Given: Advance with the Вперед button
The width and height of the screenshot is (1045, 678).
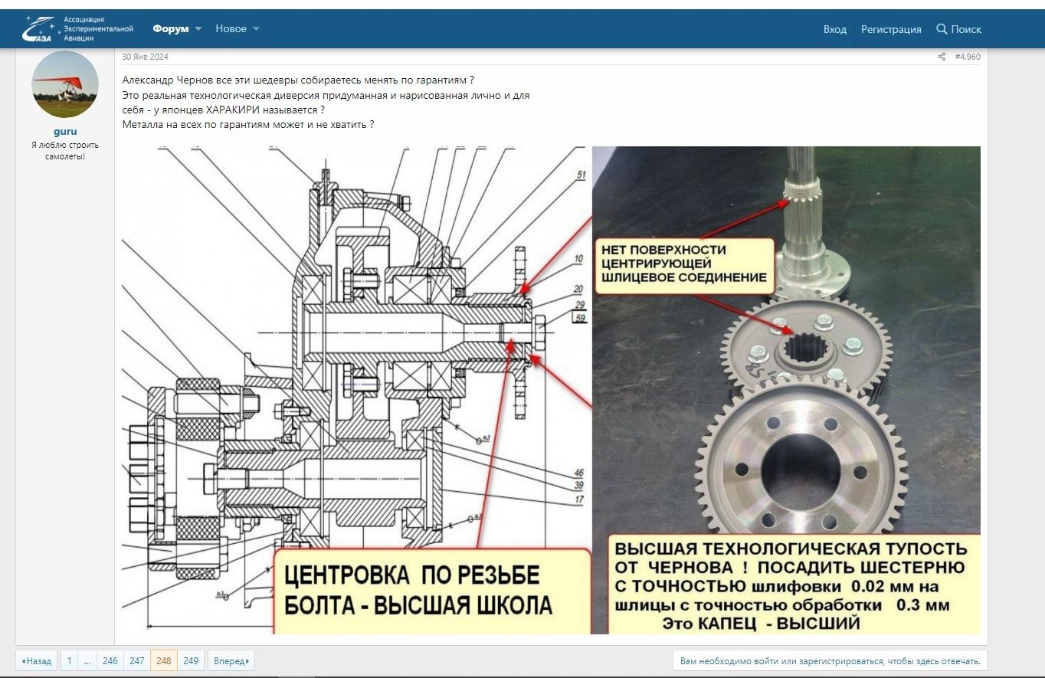Looking at the screenshot, I should (230, 659).
